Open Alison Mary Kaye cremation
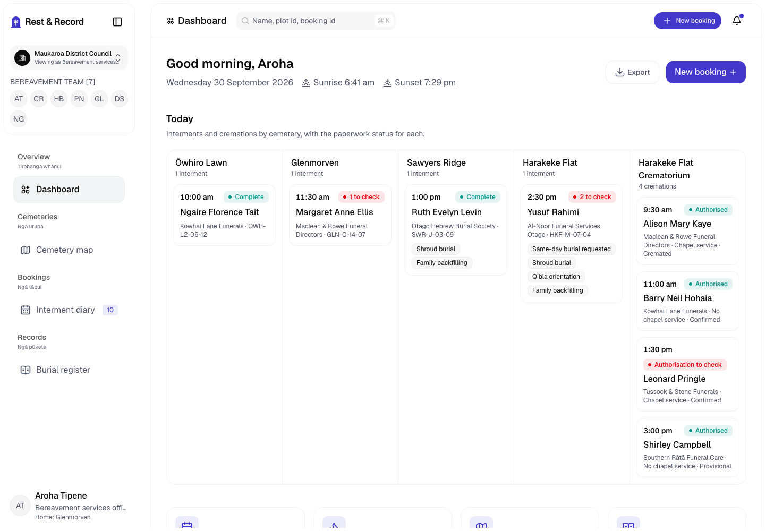Image resolution: width=765 pixels, height=531 pixels. click(688, 231)
